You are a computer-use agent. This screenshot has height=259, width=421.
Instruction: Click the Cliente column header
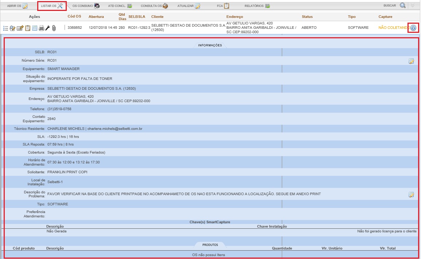[x=157, y=17]
